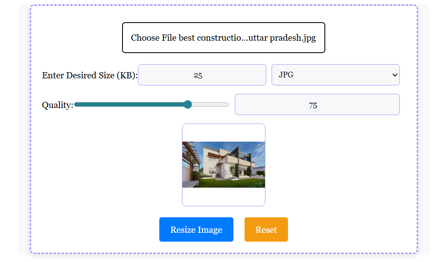442x262 pixels.
Task: Click the white strip above the preview photo
Action: 224,133
